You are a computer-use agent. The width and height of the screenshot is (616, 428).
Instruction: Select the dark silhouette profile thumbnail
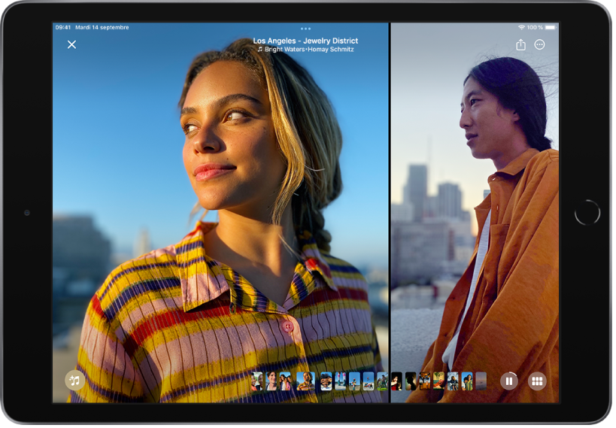[411, 381]
